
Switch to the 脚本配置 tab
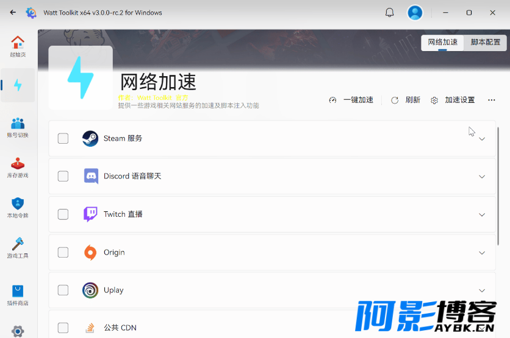click(485, 43)
